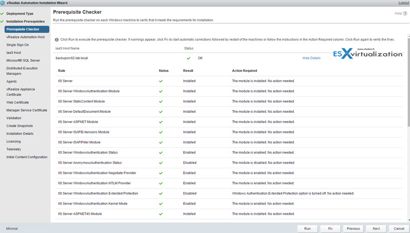Click status checkmark for ISAPIFilter Module row
The width and height of the screenshot is (410, 233).
161,142
